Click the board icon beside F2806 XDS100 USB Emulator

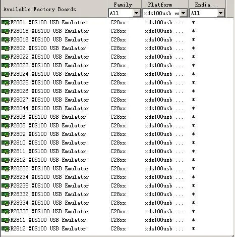point(5,117)
